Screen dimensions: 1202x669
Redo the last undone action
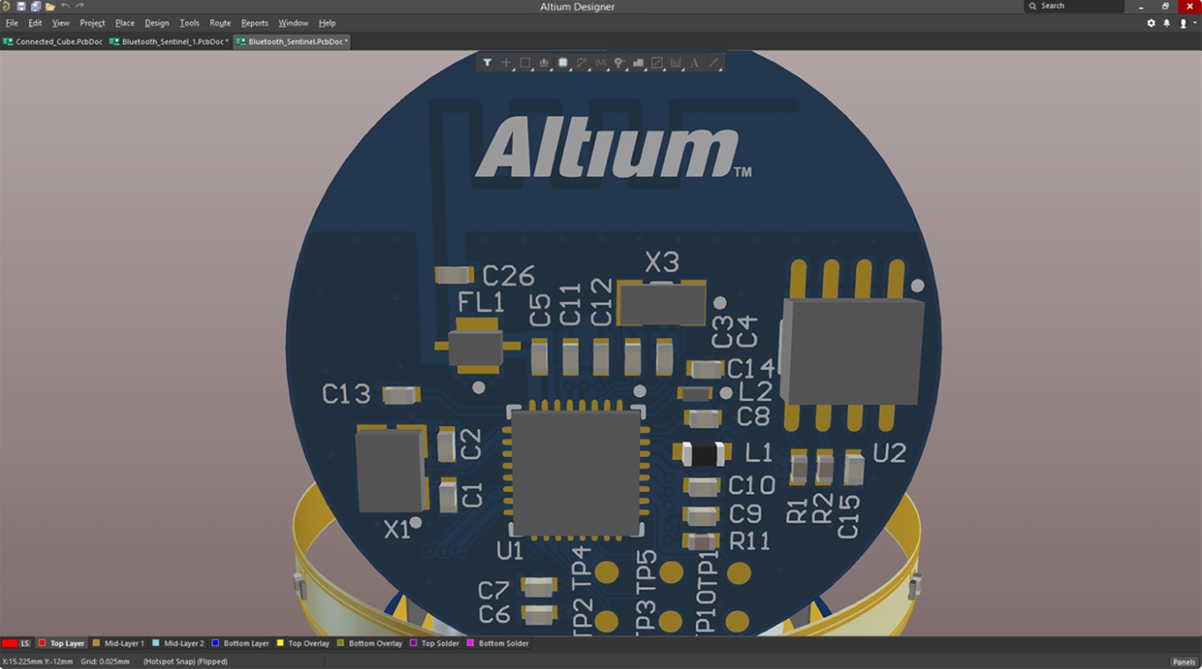point(79,6)
